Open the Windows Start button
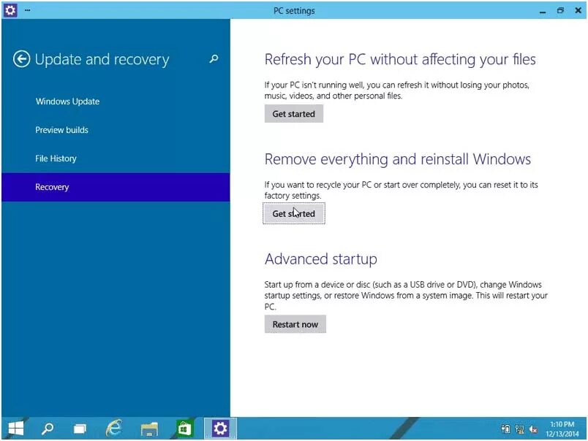This screenshot has height=441, width=588. (16, 429)
